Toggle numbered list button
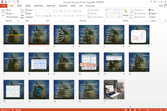Viewport: 167px width, 111px height. [x=69, y=11]
